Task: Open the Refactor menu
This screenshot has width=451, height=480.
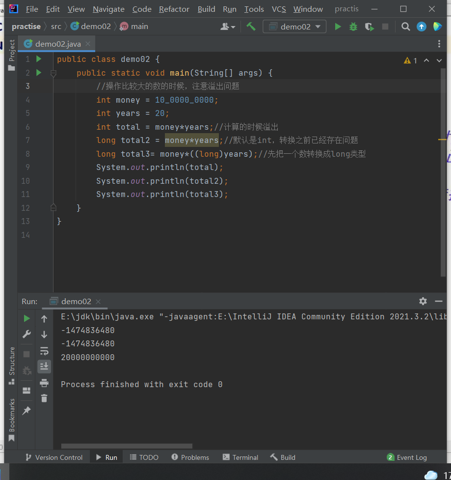Action: click(x=174, y=9)
